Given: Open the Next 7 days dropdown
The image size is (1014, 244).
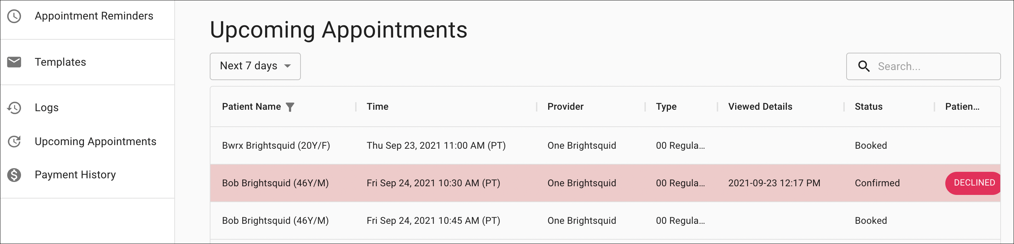Looking at the screenshot, I should point(255,66).
